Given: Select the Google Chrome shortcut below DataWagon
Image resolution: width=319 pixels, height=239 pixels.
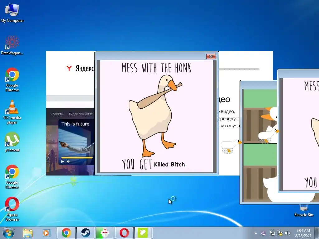Looking at the screenshot, I should (x=12, y=80).
